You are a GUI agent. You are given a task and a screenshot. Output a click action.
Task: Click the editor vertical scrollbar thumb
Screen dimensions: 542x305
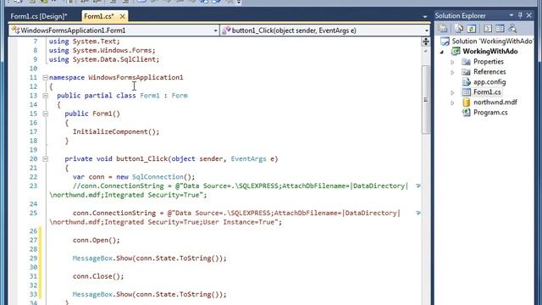coord(426,99)
